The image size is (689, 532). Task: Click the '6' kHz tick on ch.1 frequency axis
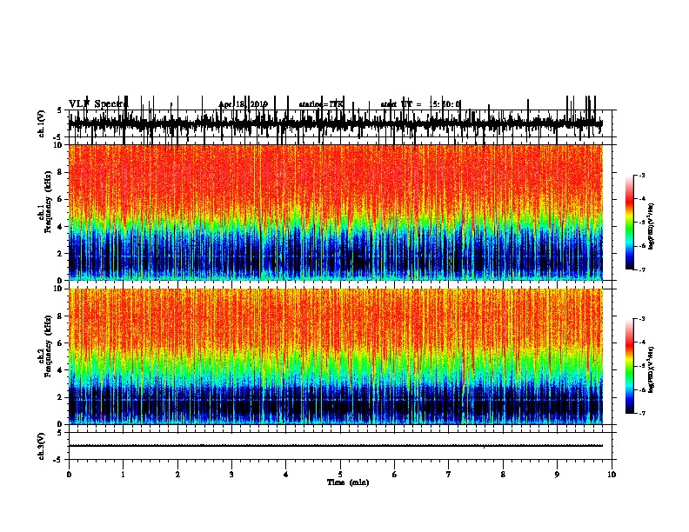coord(60,199)
